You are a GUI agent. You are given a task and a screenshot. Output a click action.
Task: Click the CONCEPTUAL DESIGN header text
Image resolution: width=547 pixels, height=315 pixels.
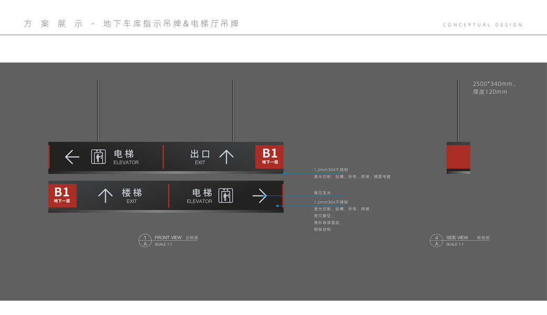(x=483, y=25)
